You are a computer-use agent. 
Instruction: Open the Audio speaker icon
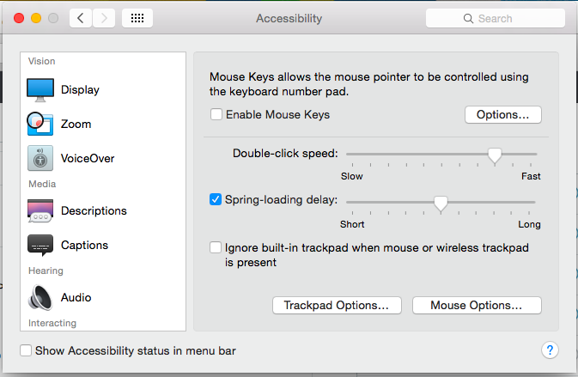click(40, 297)
